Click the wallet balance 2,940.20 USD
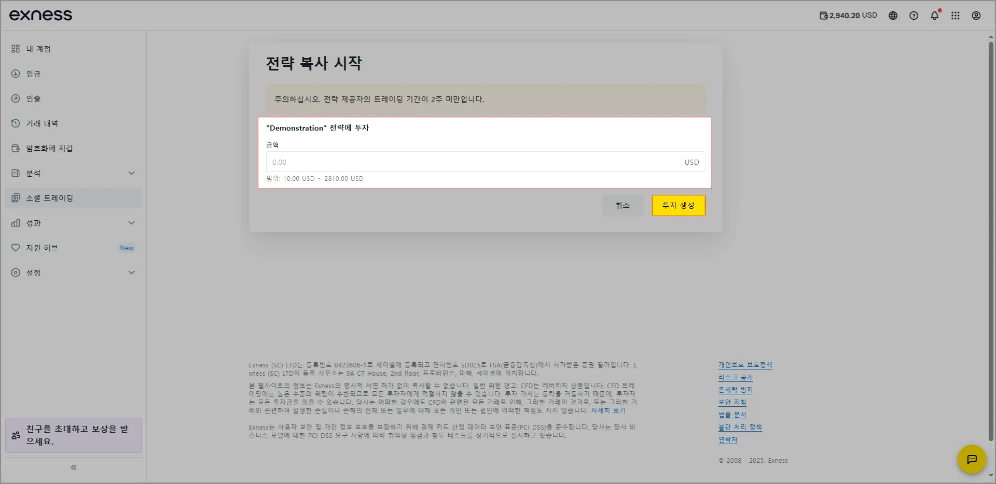 tap(848, 16)
